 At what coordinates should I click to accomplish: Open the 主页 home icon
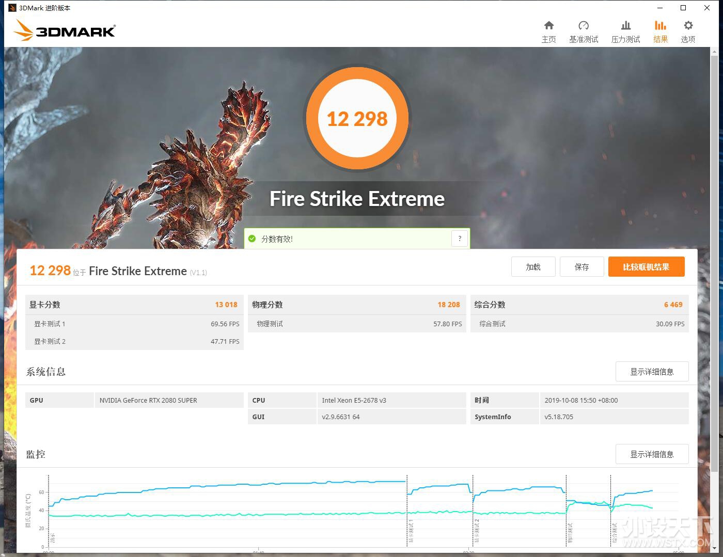(549, 25)
